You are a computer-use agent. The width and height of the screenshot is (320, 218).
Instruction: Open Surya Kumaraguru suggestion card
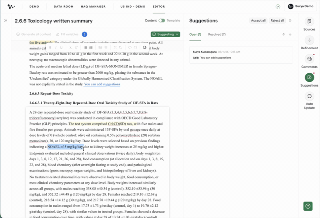click(241, 55)
